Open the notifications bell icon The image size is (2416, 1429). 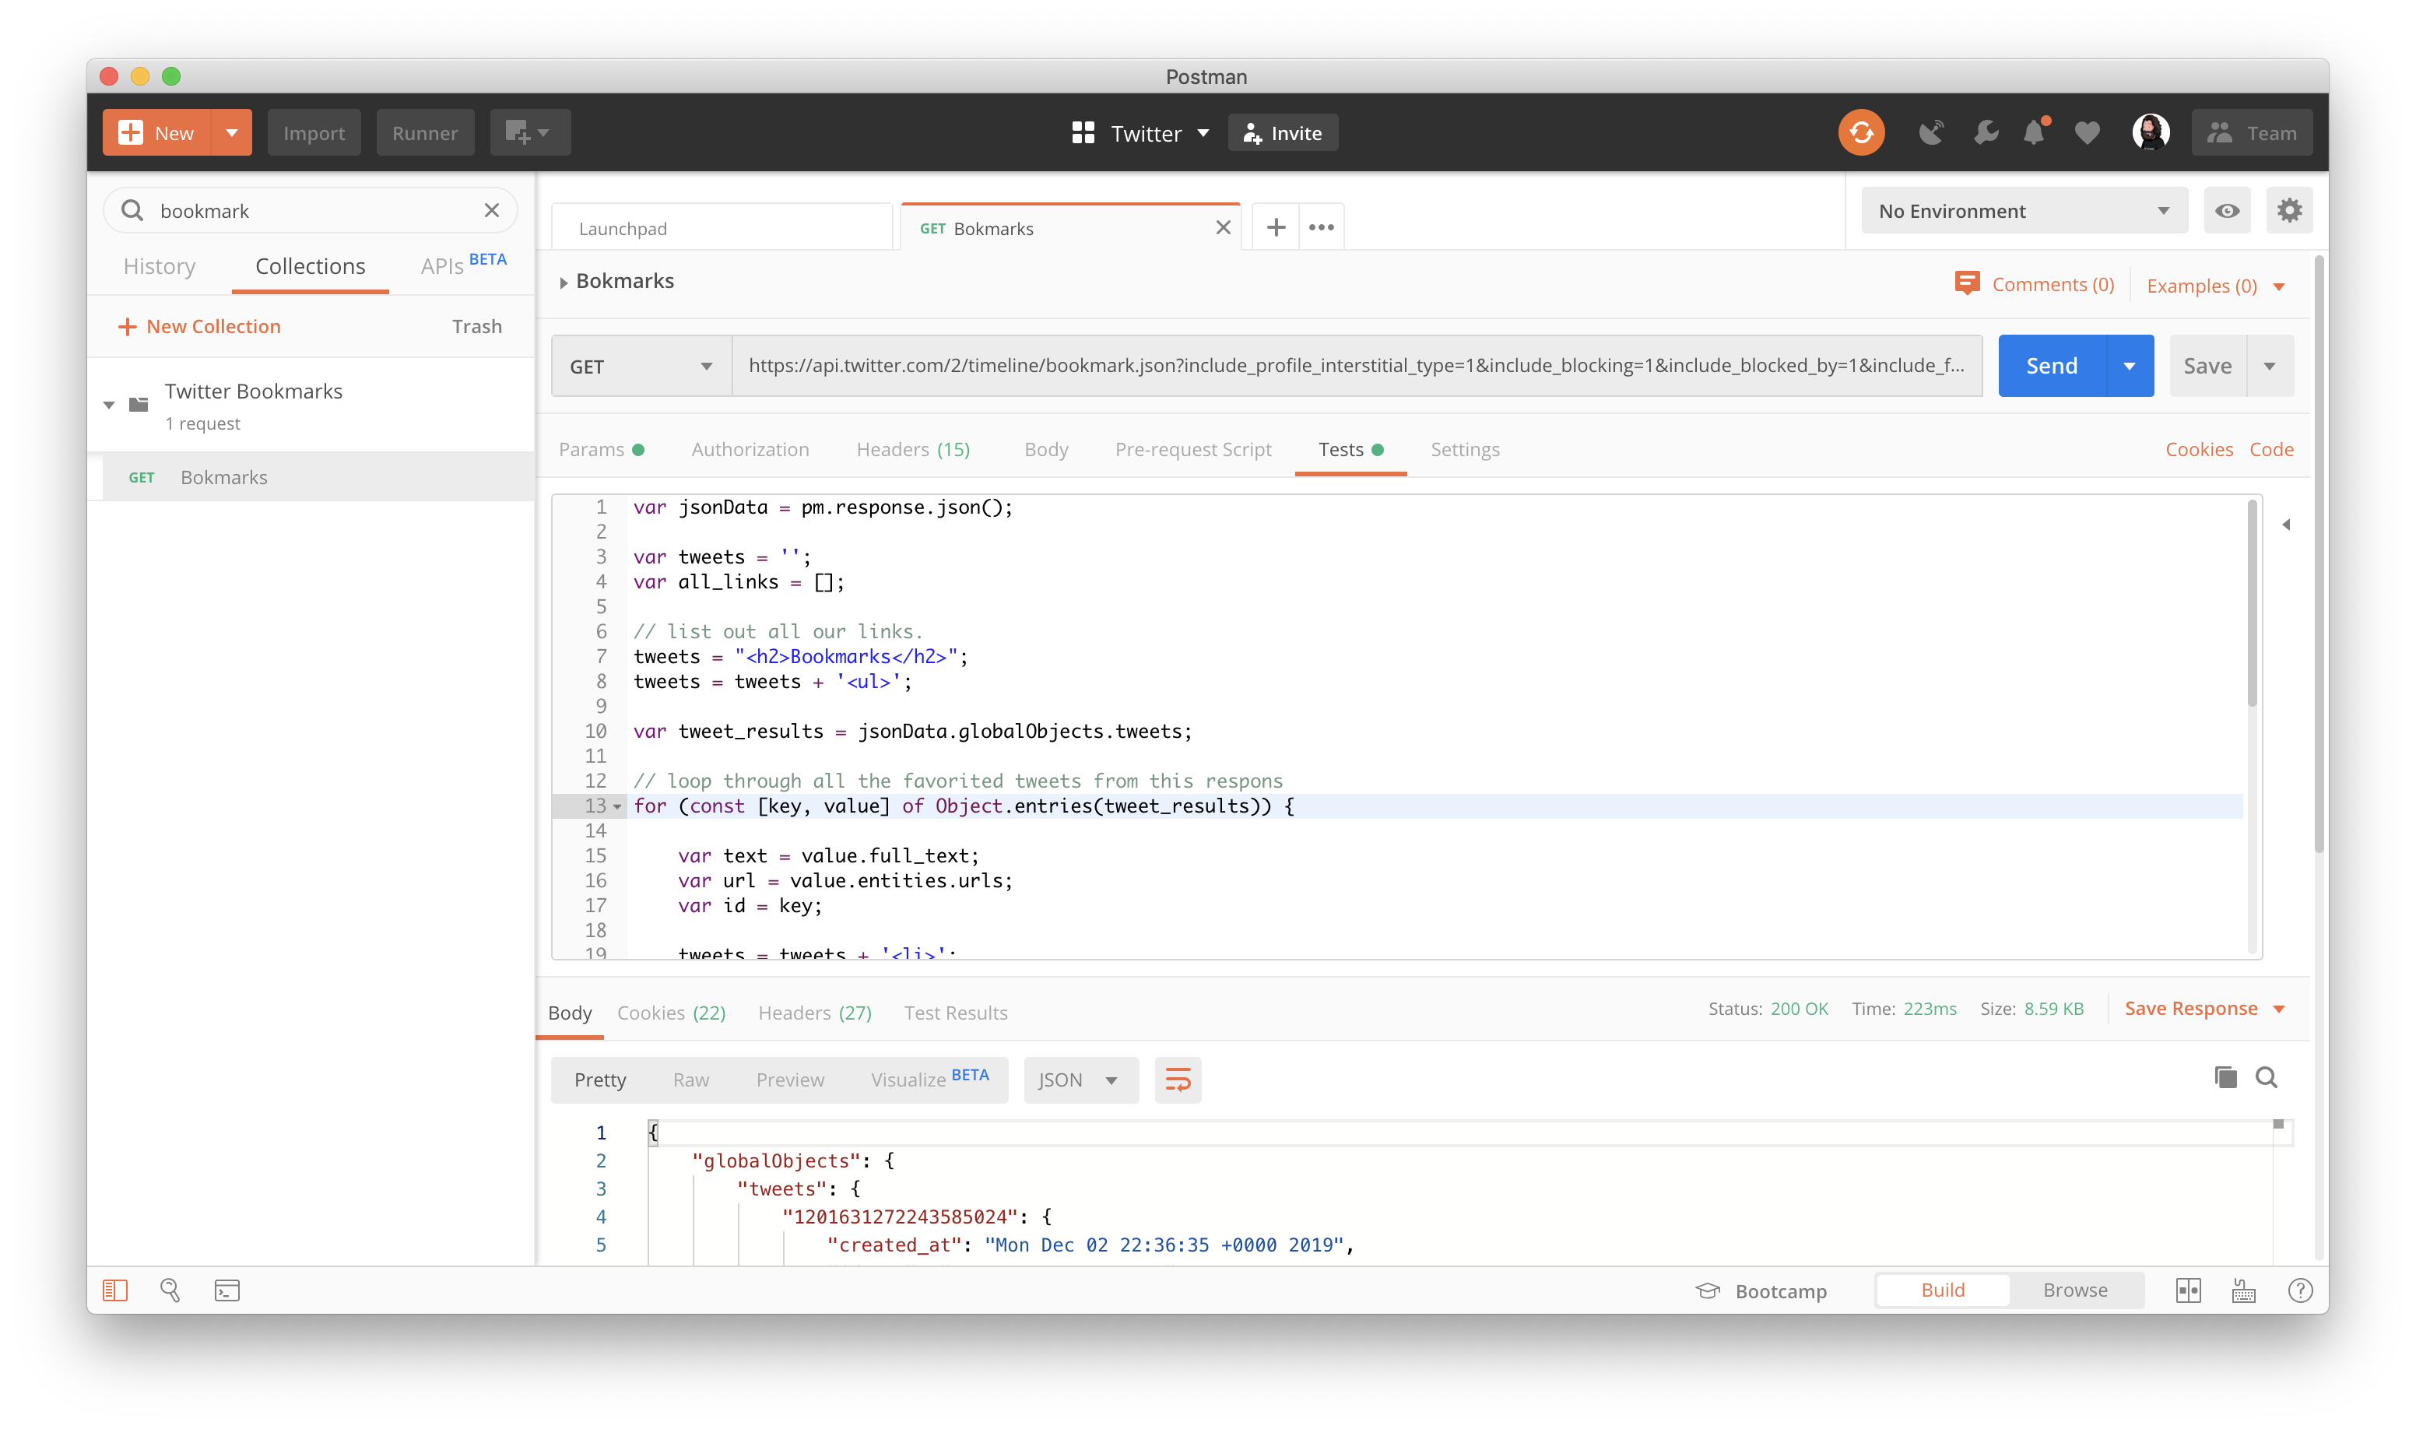pyautogui.click(x=2034, y=132)
